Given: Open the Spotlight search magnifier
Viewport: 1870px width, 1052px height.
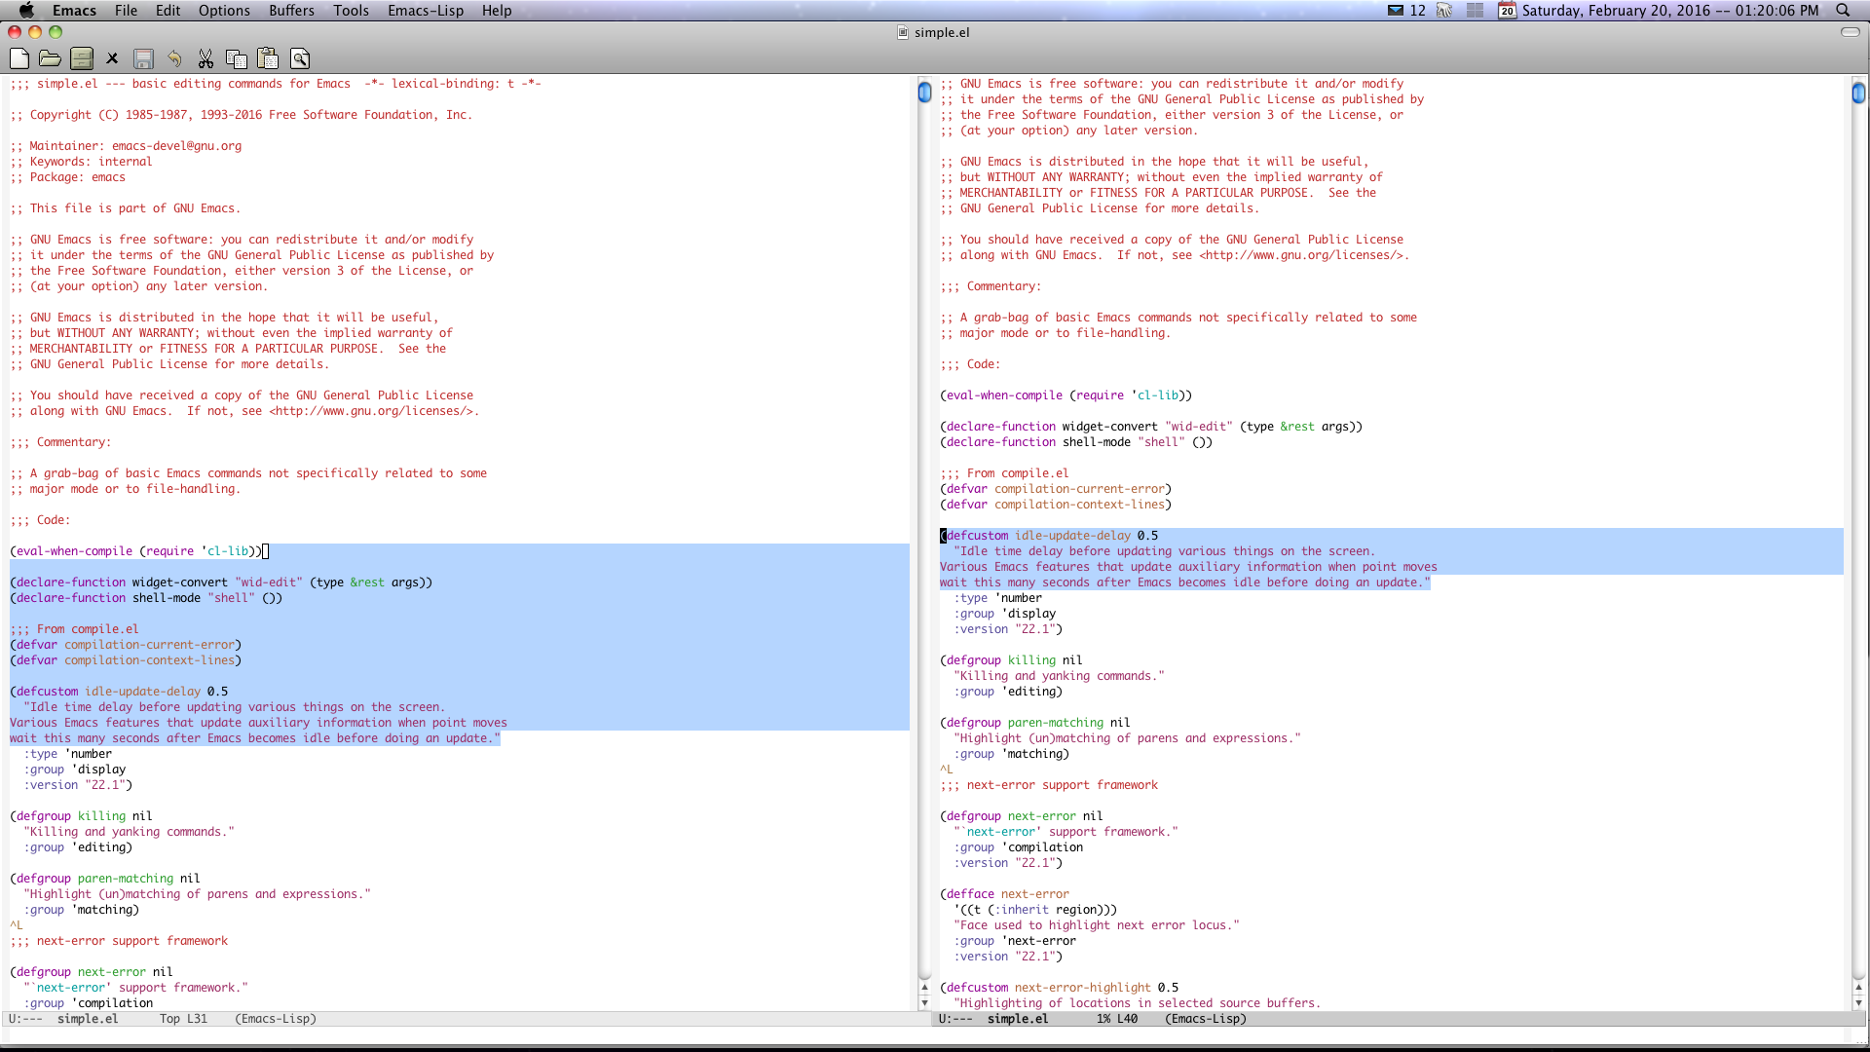Looking at the screenshot, I should [x=1843, y=10].
